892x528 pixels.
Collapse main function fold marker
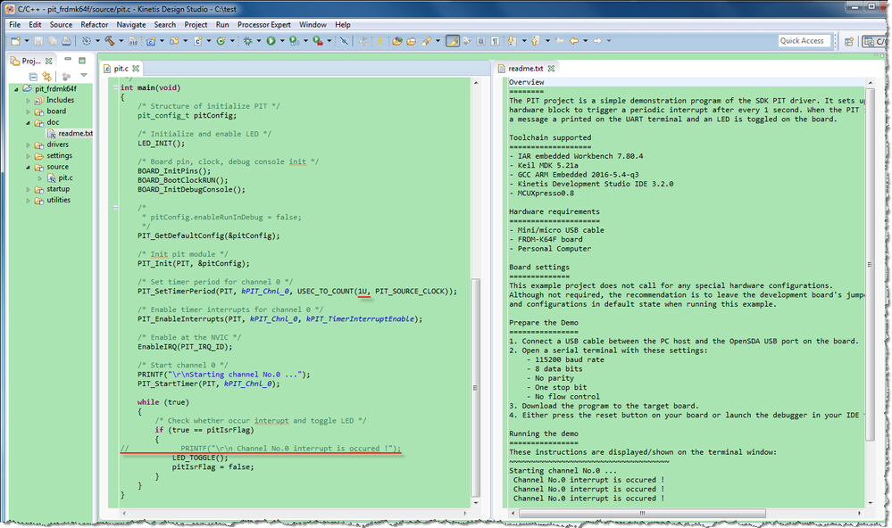(115, 87)
